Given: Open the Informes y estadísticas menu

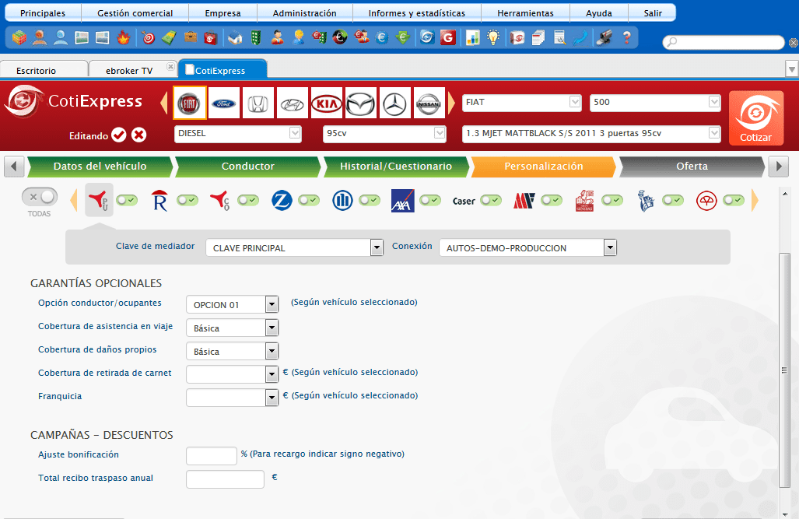Looking at the screenshot, I should pyautogui.click(x=417, y=13).
